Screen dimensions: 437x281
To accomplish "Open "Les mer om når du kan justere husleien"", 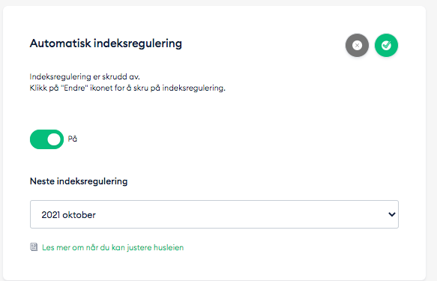I will pos(113,247).
